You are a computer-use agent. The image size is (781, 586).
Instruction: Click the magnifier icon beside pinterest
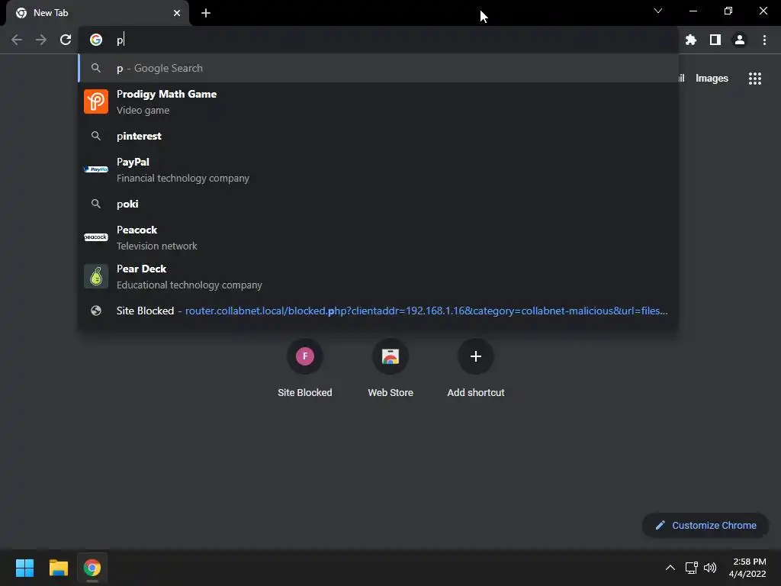pyautogui.click(x=96, y=136)
